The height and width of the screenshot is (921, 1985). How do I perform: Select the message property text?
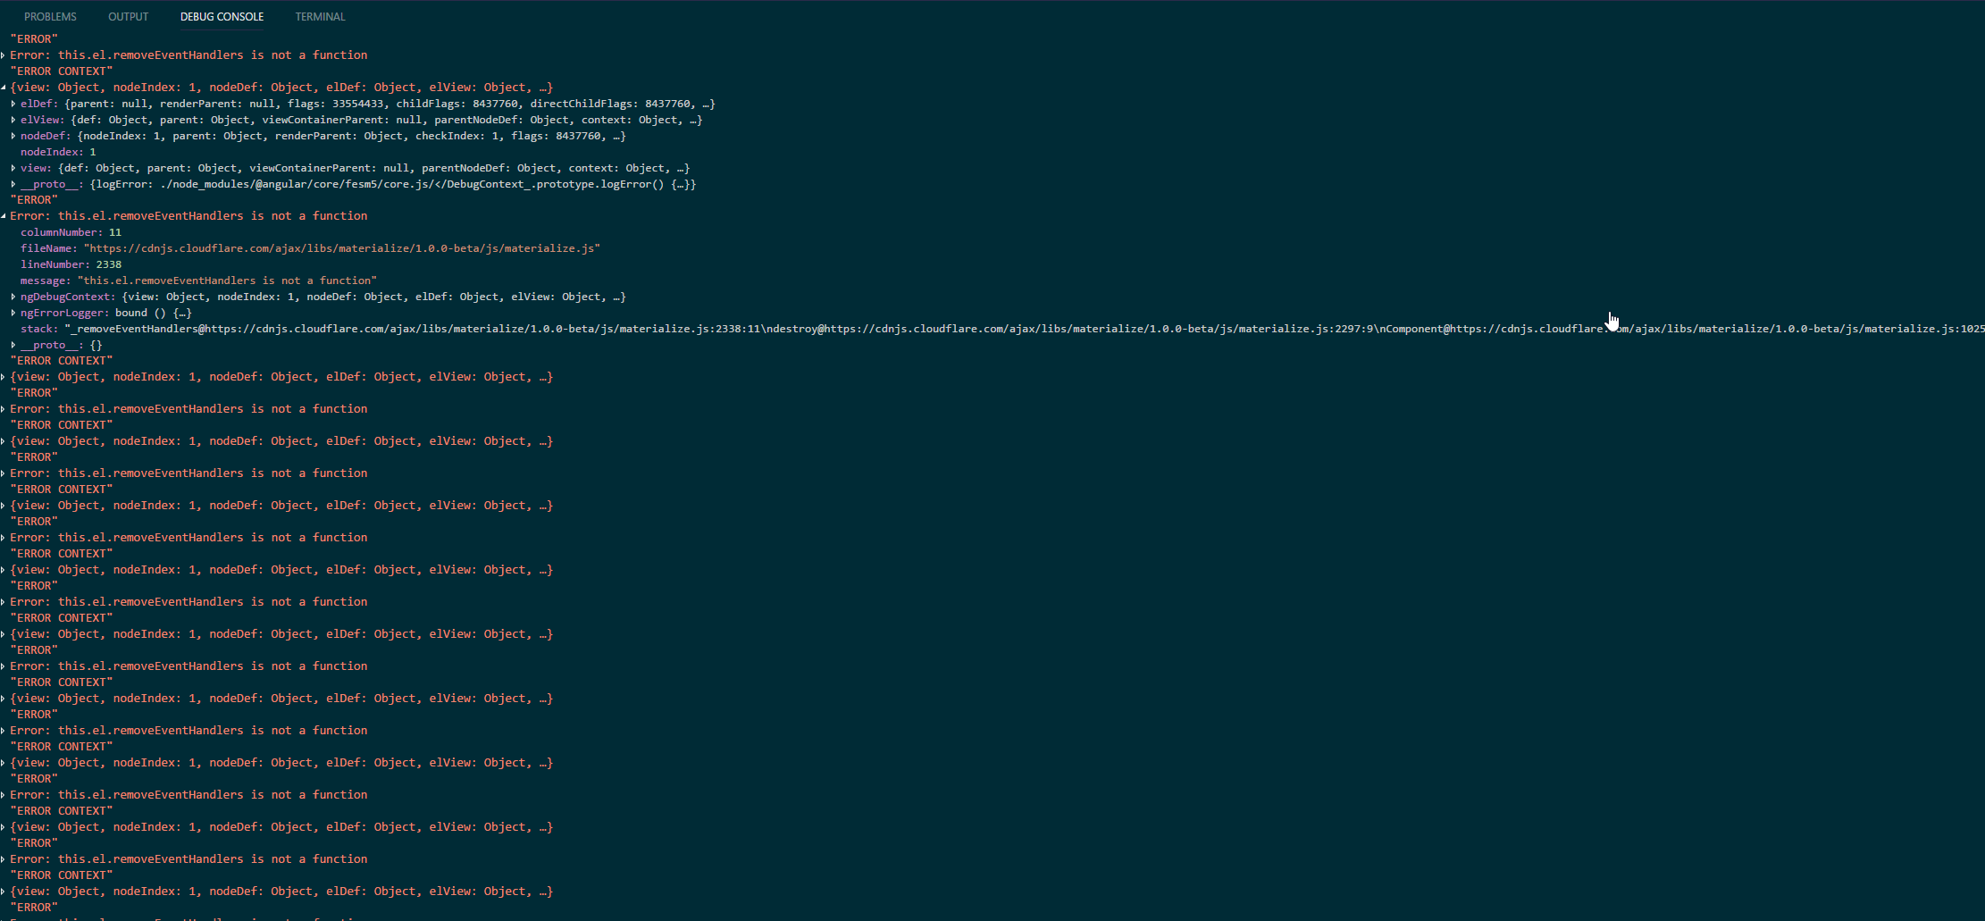pos(223,280)
